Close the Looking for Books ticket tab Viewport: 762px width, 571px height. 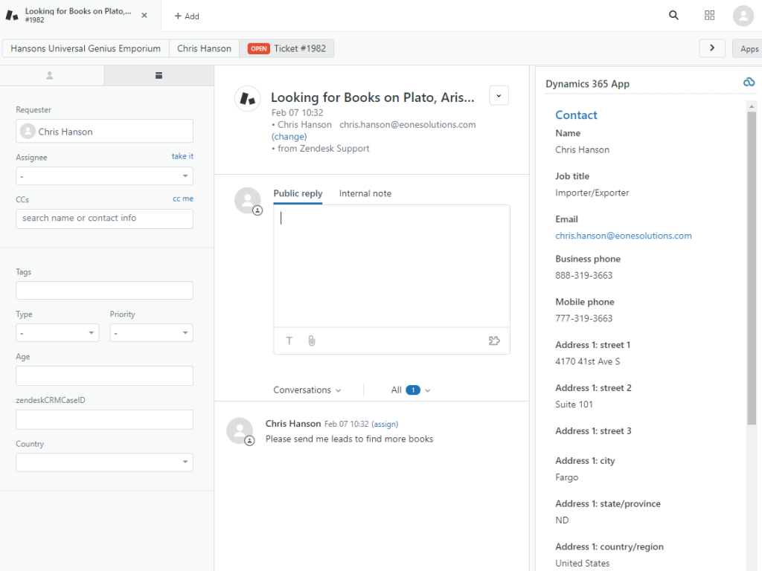[x=144, y=16]
